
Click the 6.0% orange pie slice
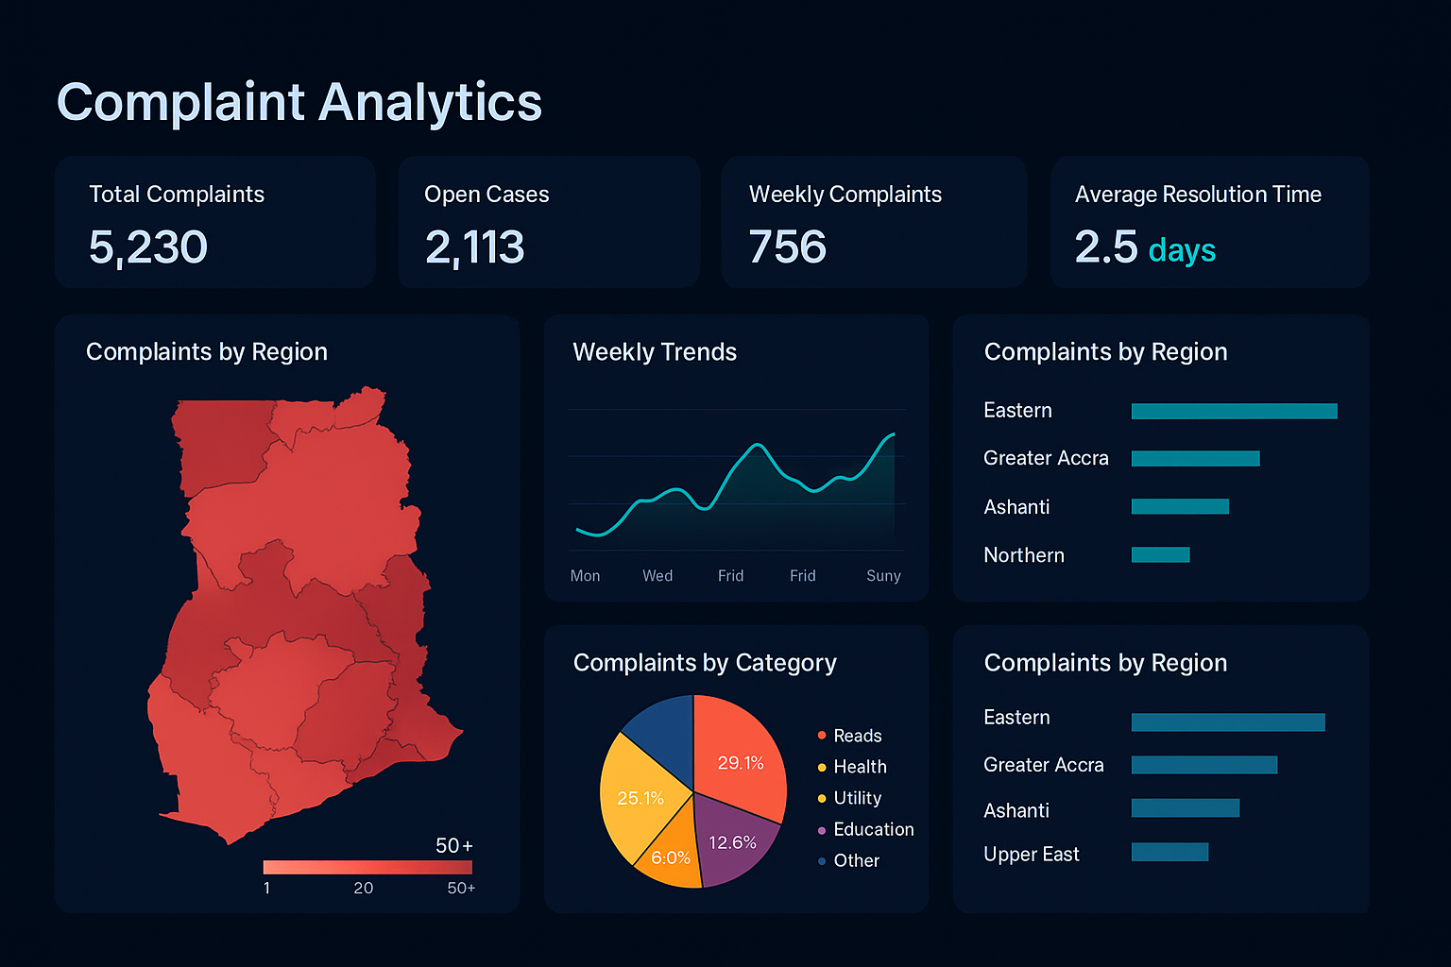point(673,859)
